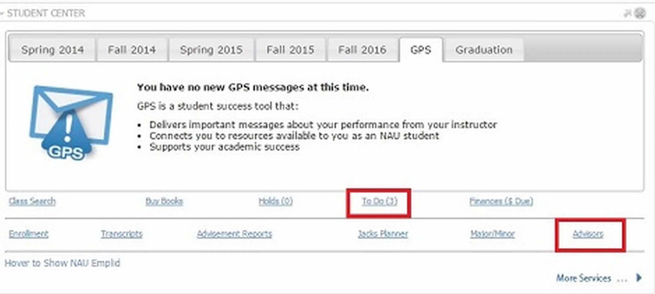Open the Fall 2016 tab
The image size is (655, 294).
362,50
